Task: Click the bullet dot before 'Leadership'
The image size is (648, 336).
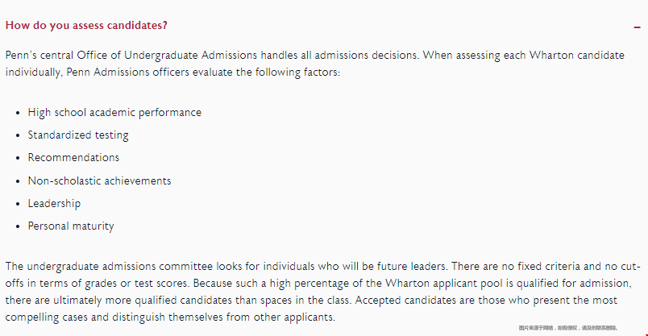Action: pos(18,204)
